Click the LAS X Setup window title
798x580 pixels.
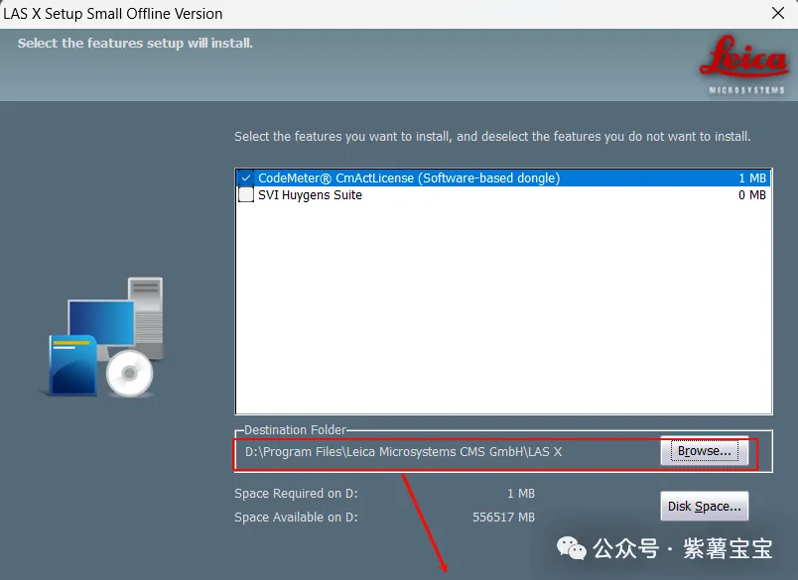(x=113, y=14)
